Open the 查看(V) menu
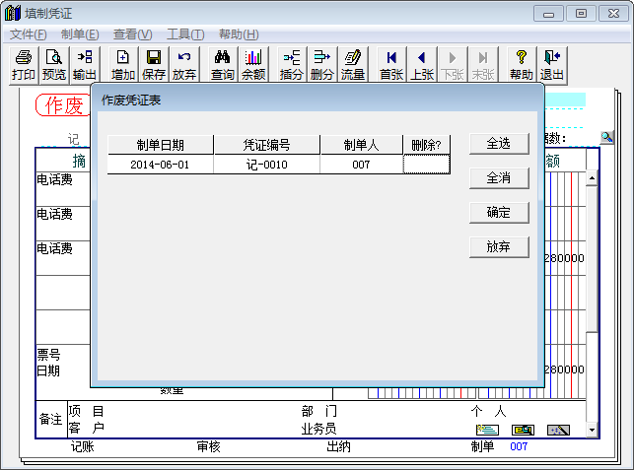The image size is (634, 470). pos(133,34)
